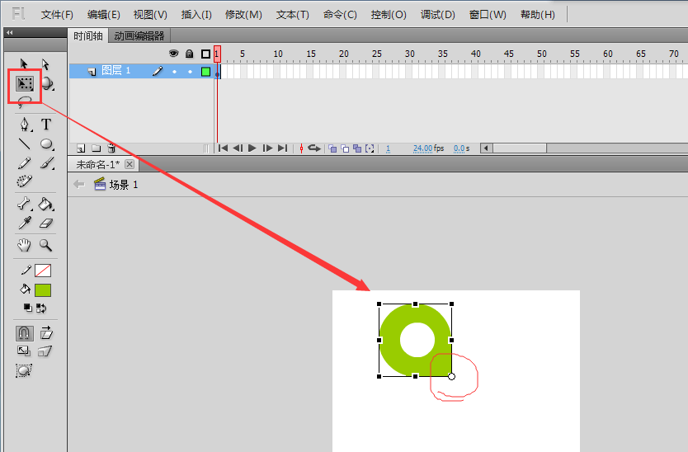Create a new layer in timeline

pos(81,148)
